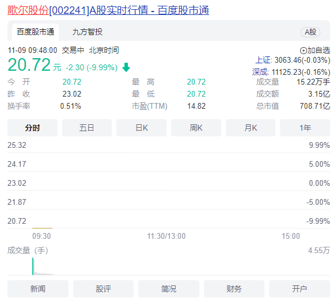
Task: Click the 昨收 value 23.02
Action: tap(72, 94)
